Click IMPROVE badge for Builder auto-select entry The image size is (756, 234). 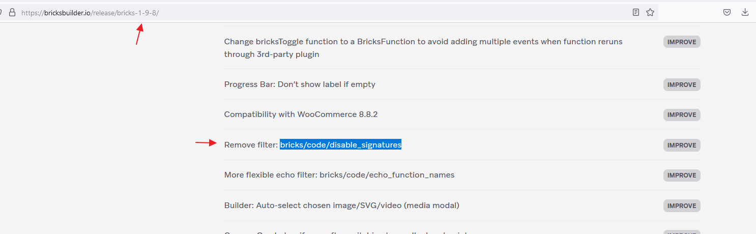click(x=682, y=206)
